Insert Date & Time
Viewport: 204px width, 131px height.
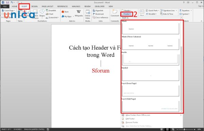(x=167, y=14)
